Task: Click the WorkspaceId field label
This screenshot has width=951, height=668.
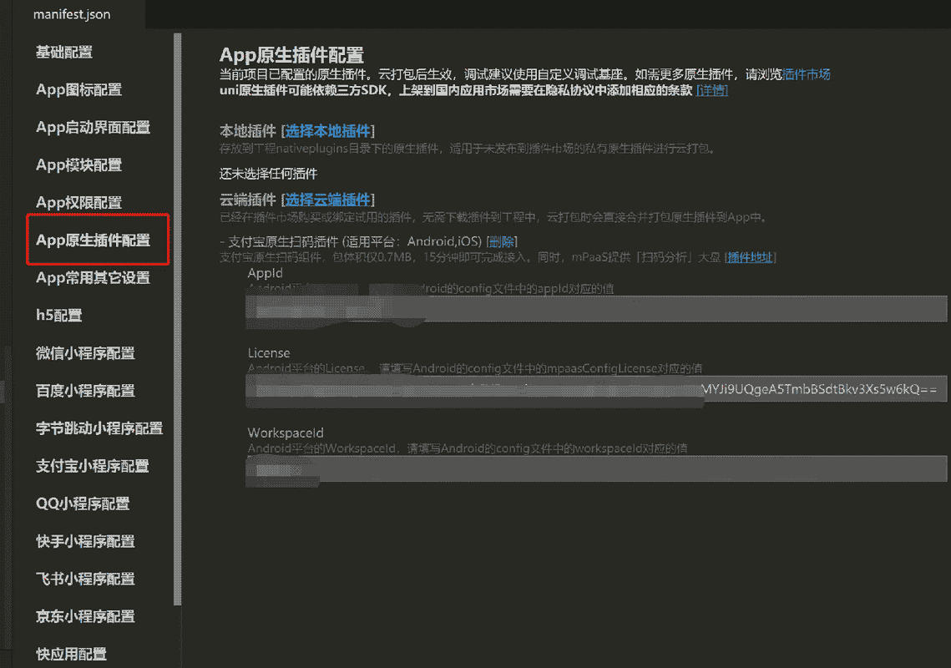Action: pyautogui.click(x=286, y=433)
